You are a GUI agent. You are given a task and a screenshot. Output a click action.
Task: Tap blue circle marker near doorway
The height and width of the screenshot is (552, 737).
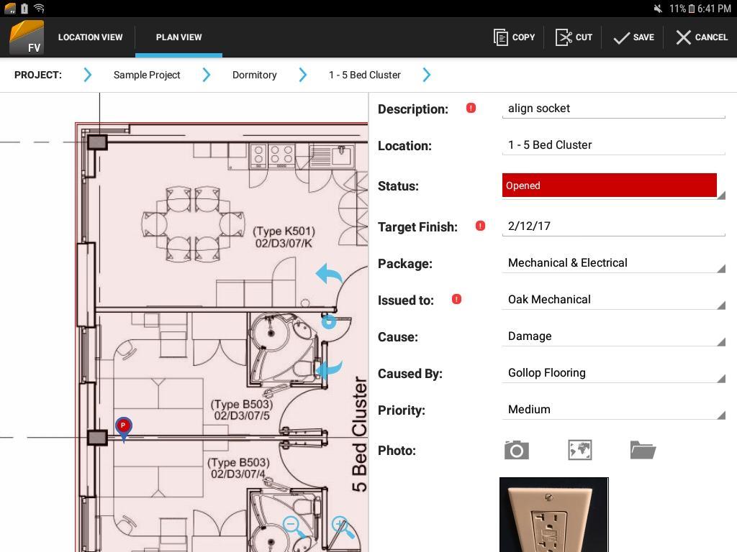click(x=328, y=321)
